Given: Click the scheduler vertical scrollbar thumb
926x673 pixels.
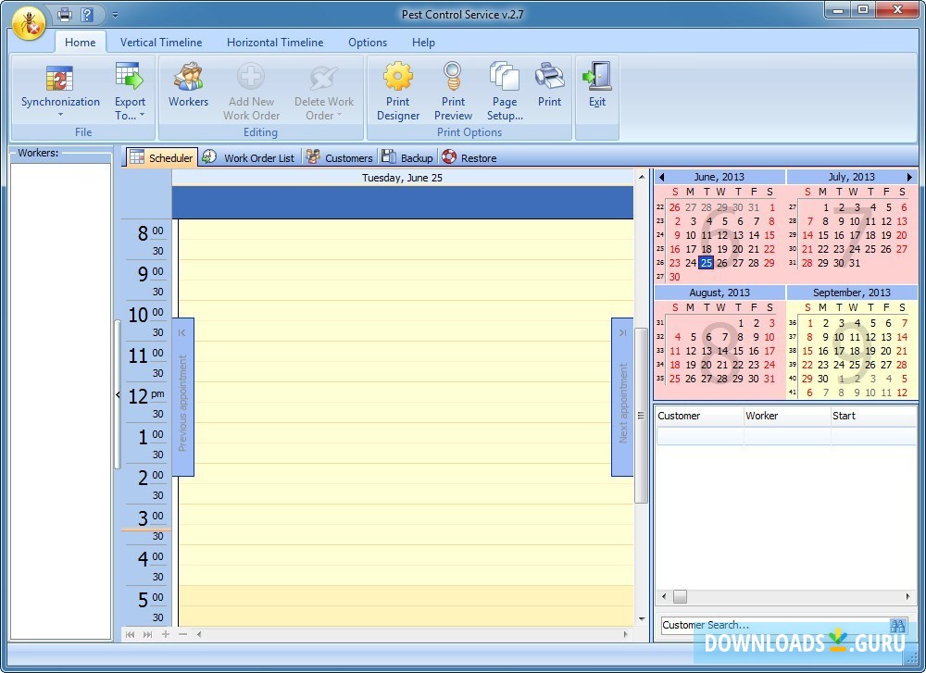Looking at the screenshot, I should [642, 416].
